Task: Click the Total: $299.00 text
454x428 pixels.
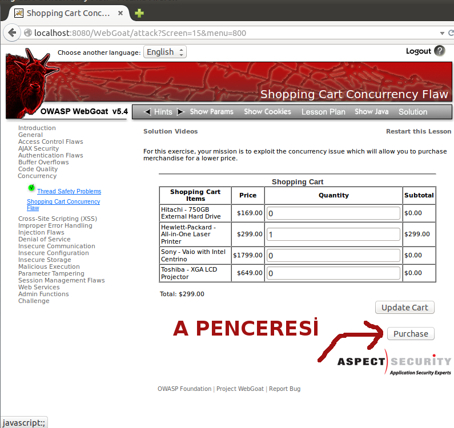Action: coord(182,294)
